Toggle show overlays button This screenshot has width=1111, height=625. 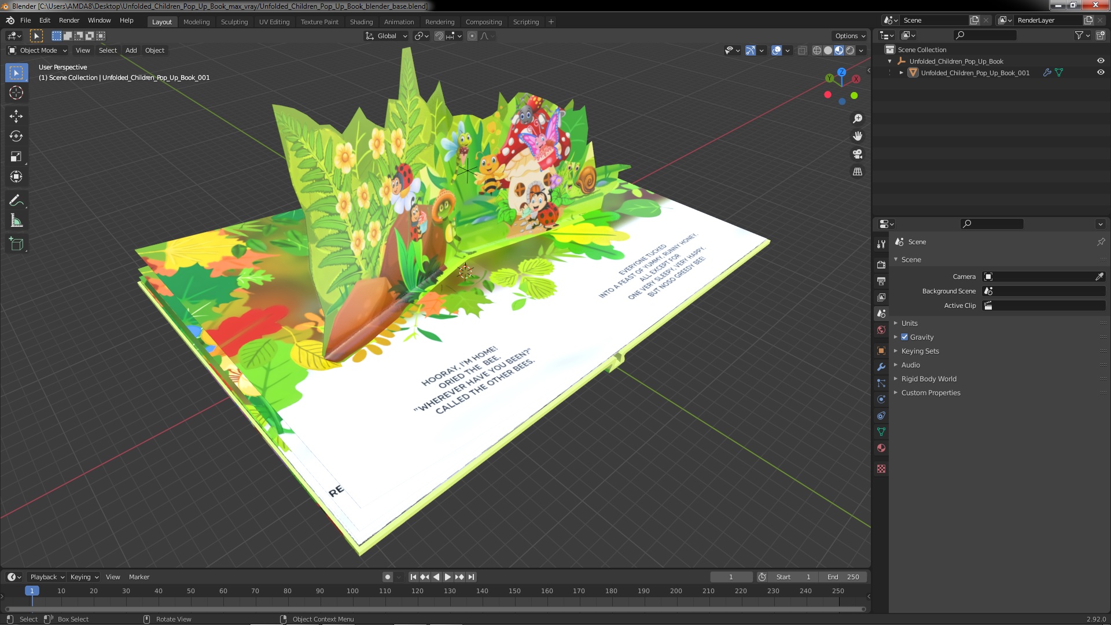(x=777, y=50)
